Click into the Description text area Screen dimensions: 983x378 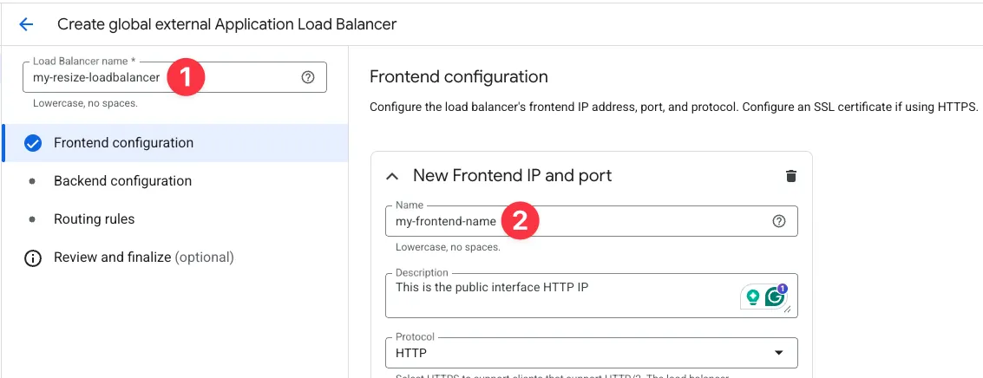pyautogui.click(x=555, y=295)
